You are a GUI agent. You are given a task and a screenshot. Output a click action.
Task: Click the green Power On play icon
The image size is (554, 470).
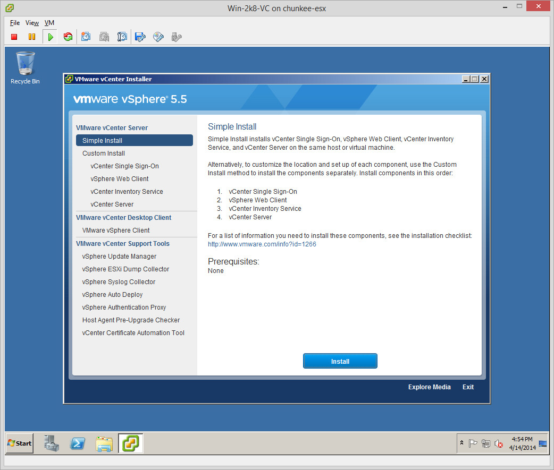(x=50, y=37)
